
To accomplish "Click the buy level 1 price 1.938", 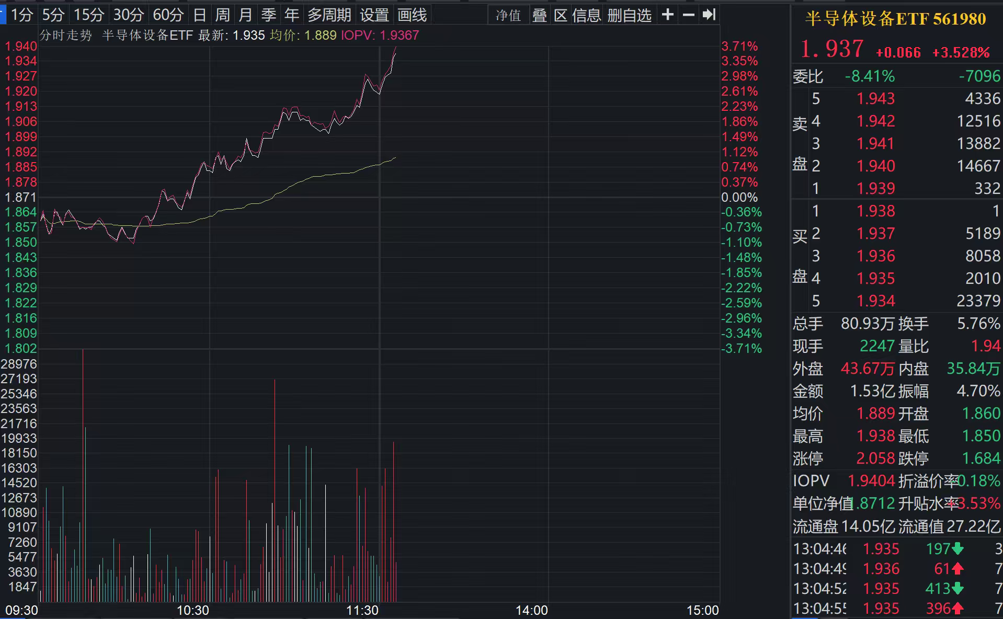I will (x=875, y=211).
